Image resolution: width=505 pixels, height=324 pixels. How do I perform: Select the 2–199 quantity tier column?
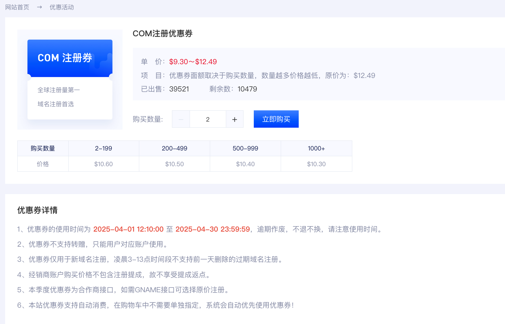click(103, 149)
